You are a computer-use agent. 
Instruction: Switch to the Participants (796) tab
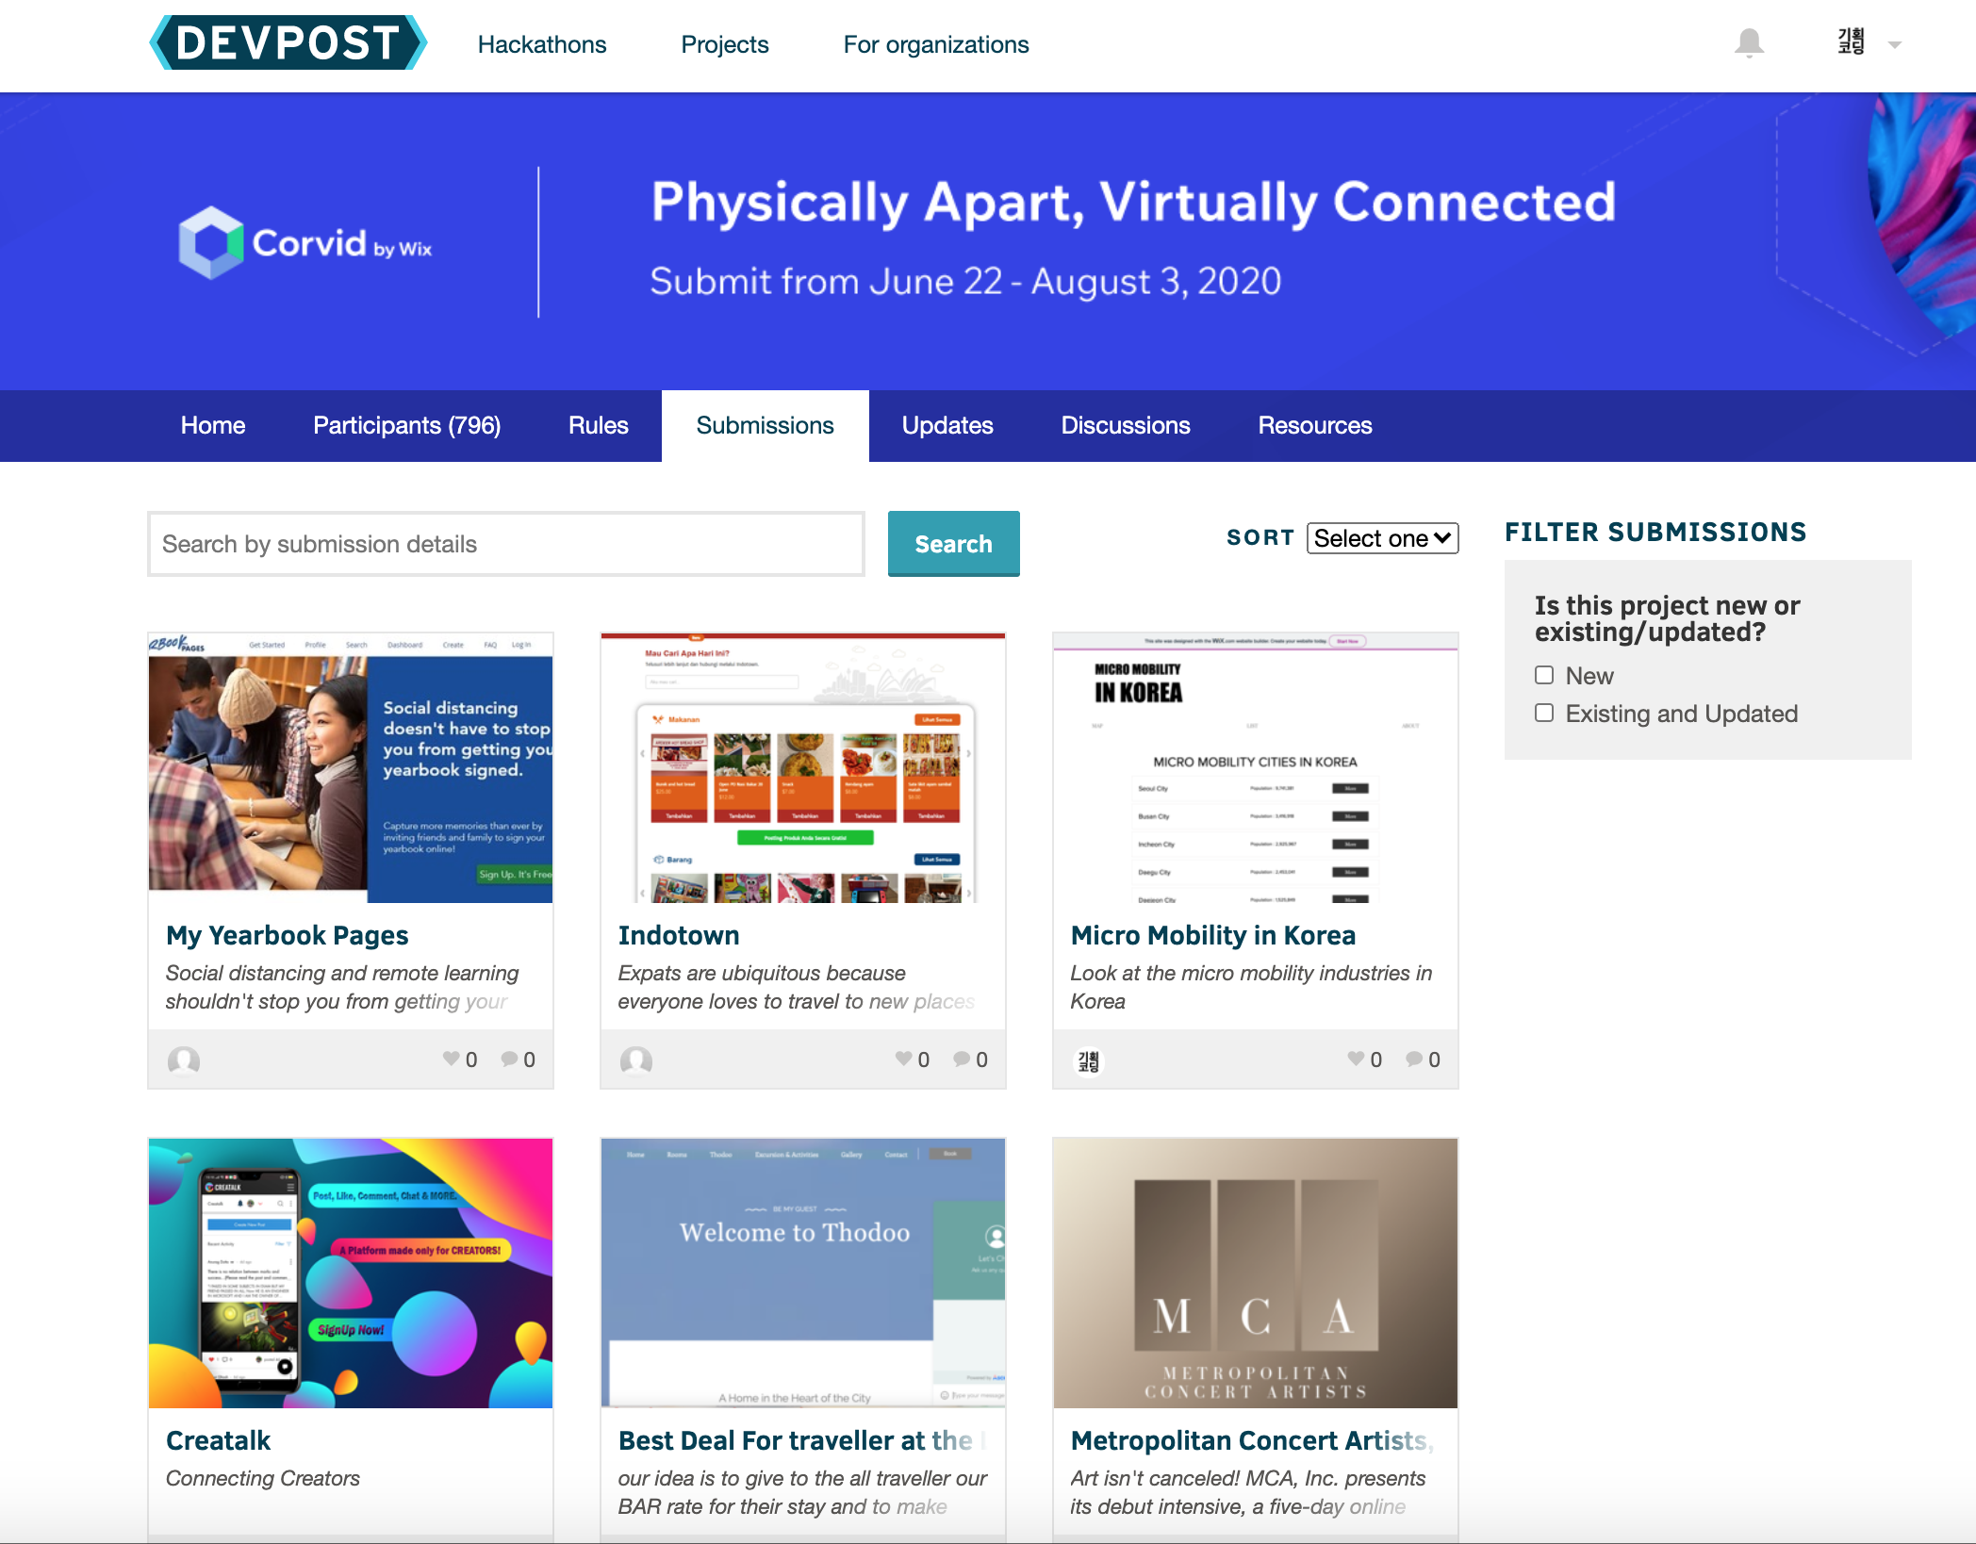[406, 425]
